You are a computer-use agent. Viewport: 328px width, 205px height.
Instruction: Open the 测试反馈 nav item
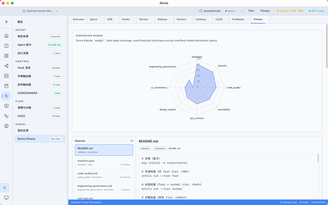(x=40, y=131)
